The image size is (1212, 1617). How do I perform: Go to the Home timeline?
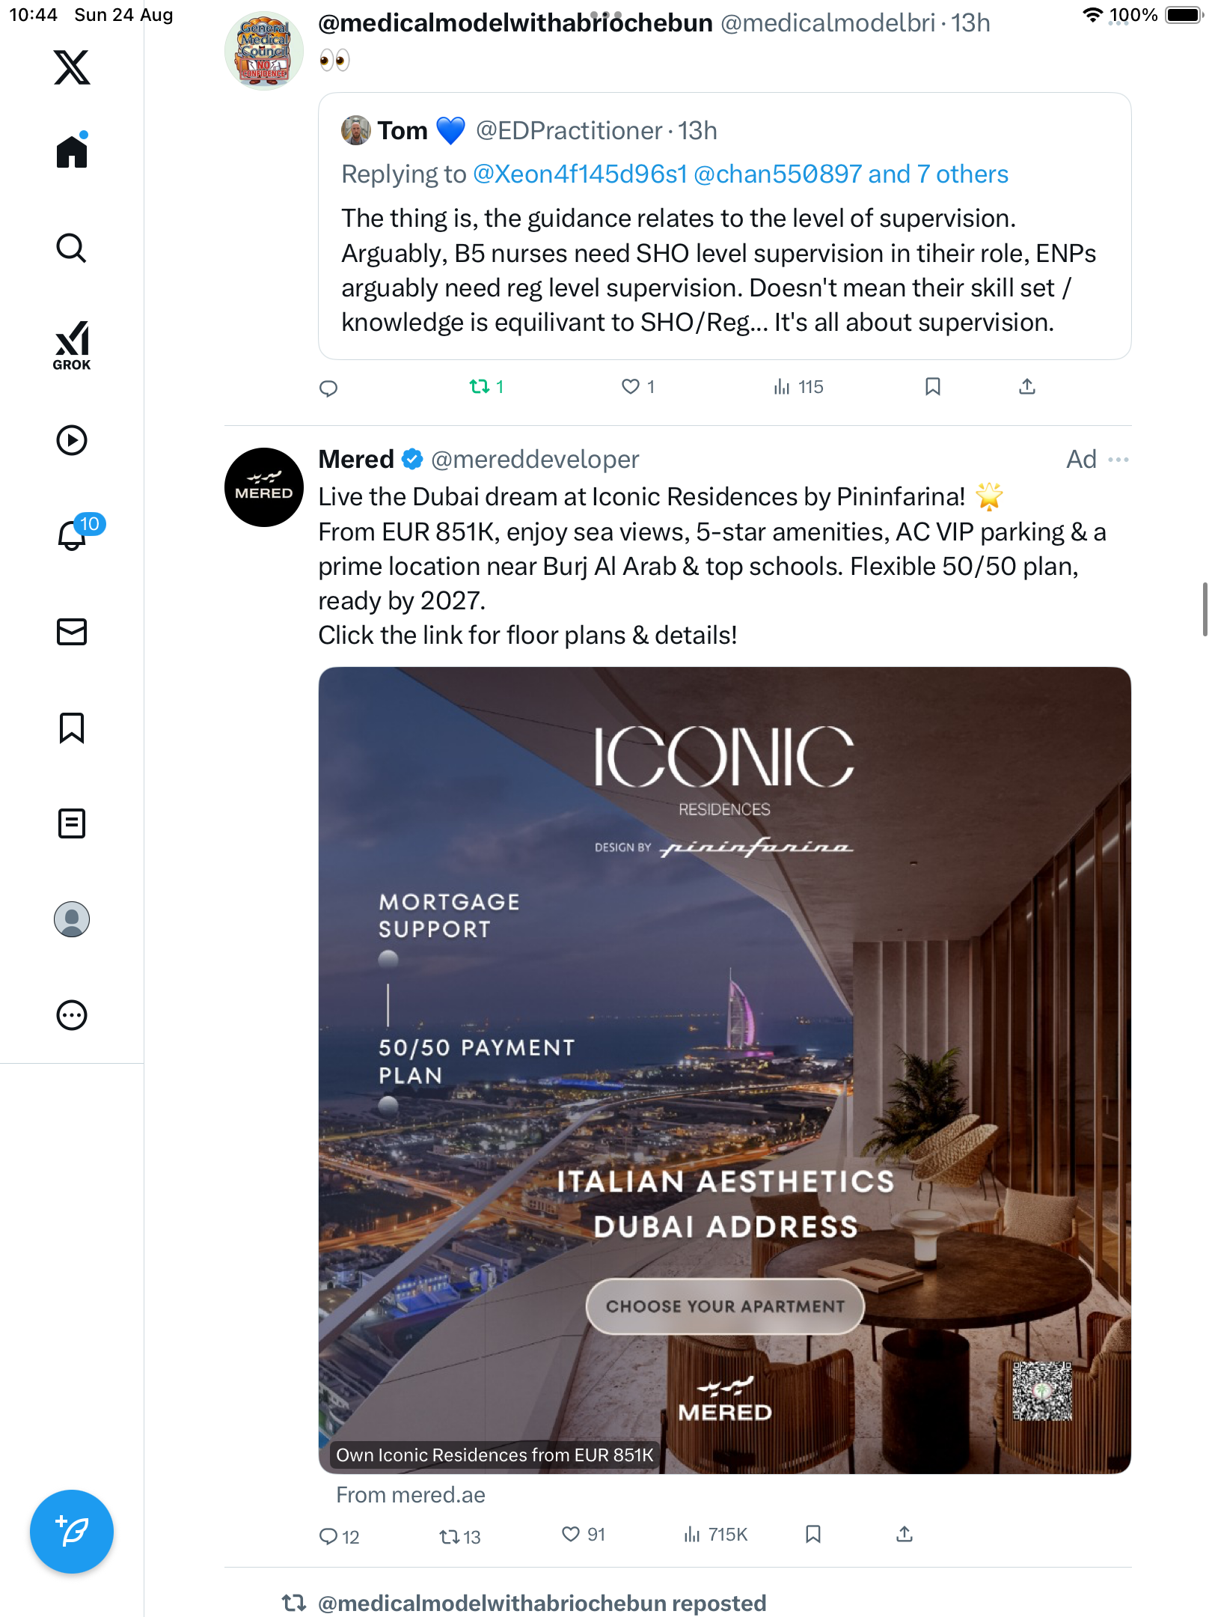click(x=72, y=151)
